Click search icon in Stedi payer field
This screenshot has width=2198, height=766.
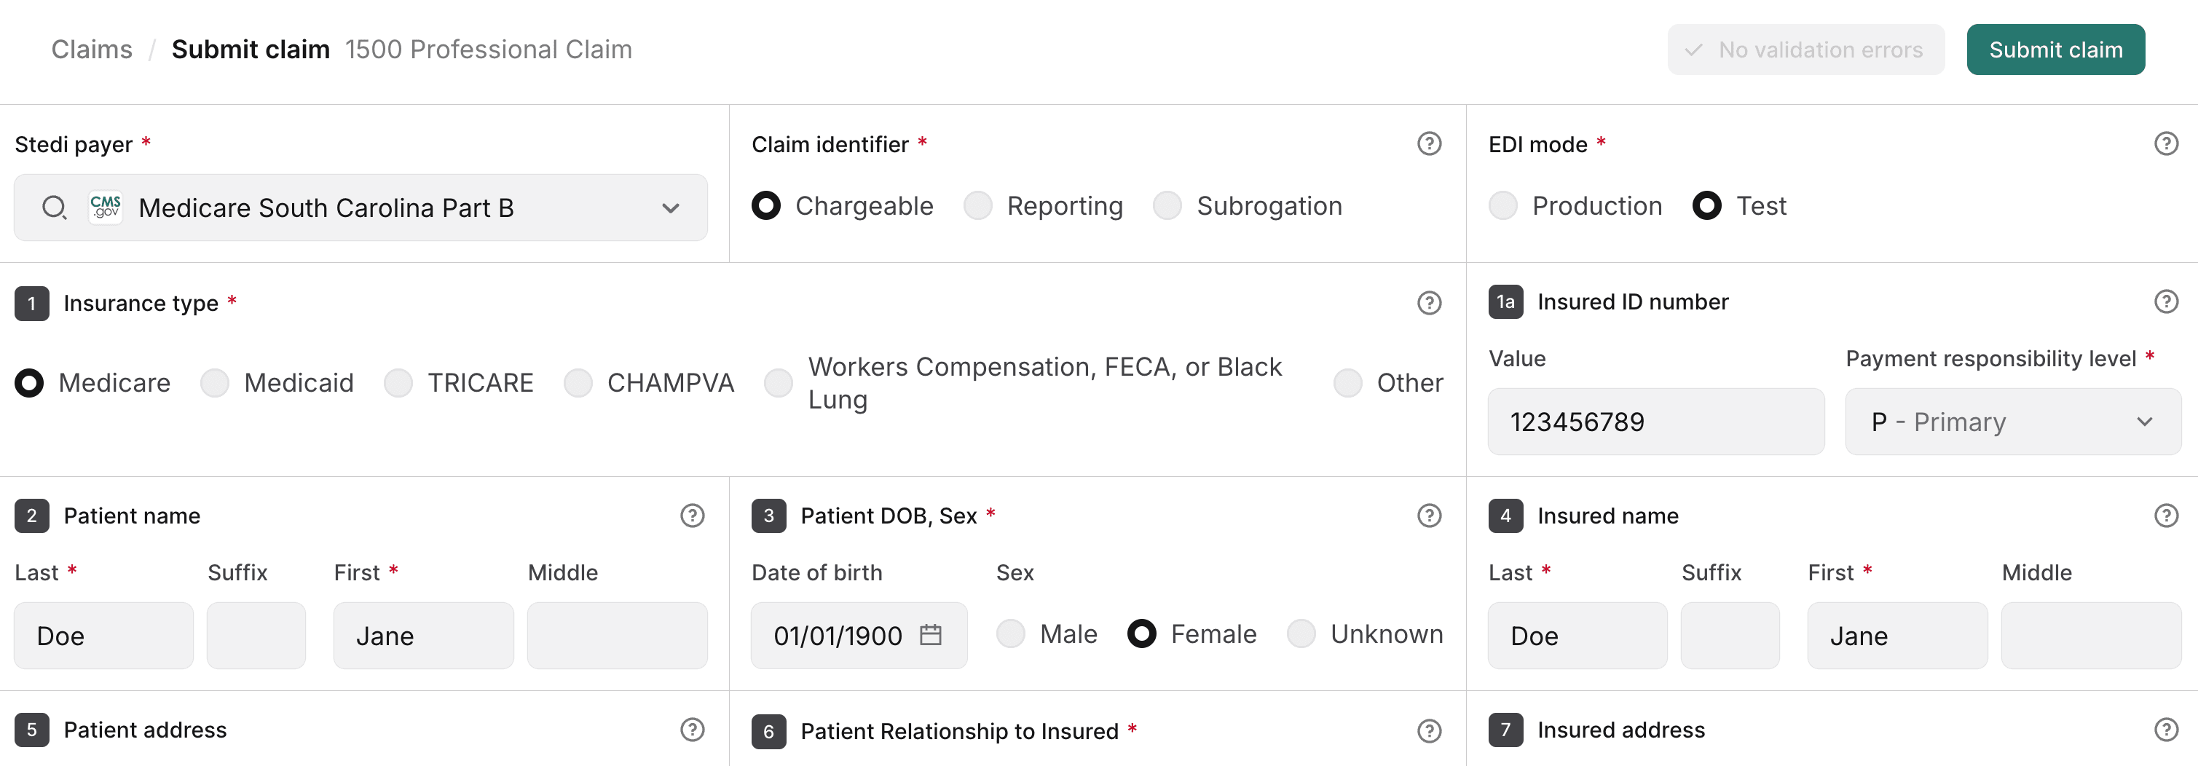click(54, 208)
